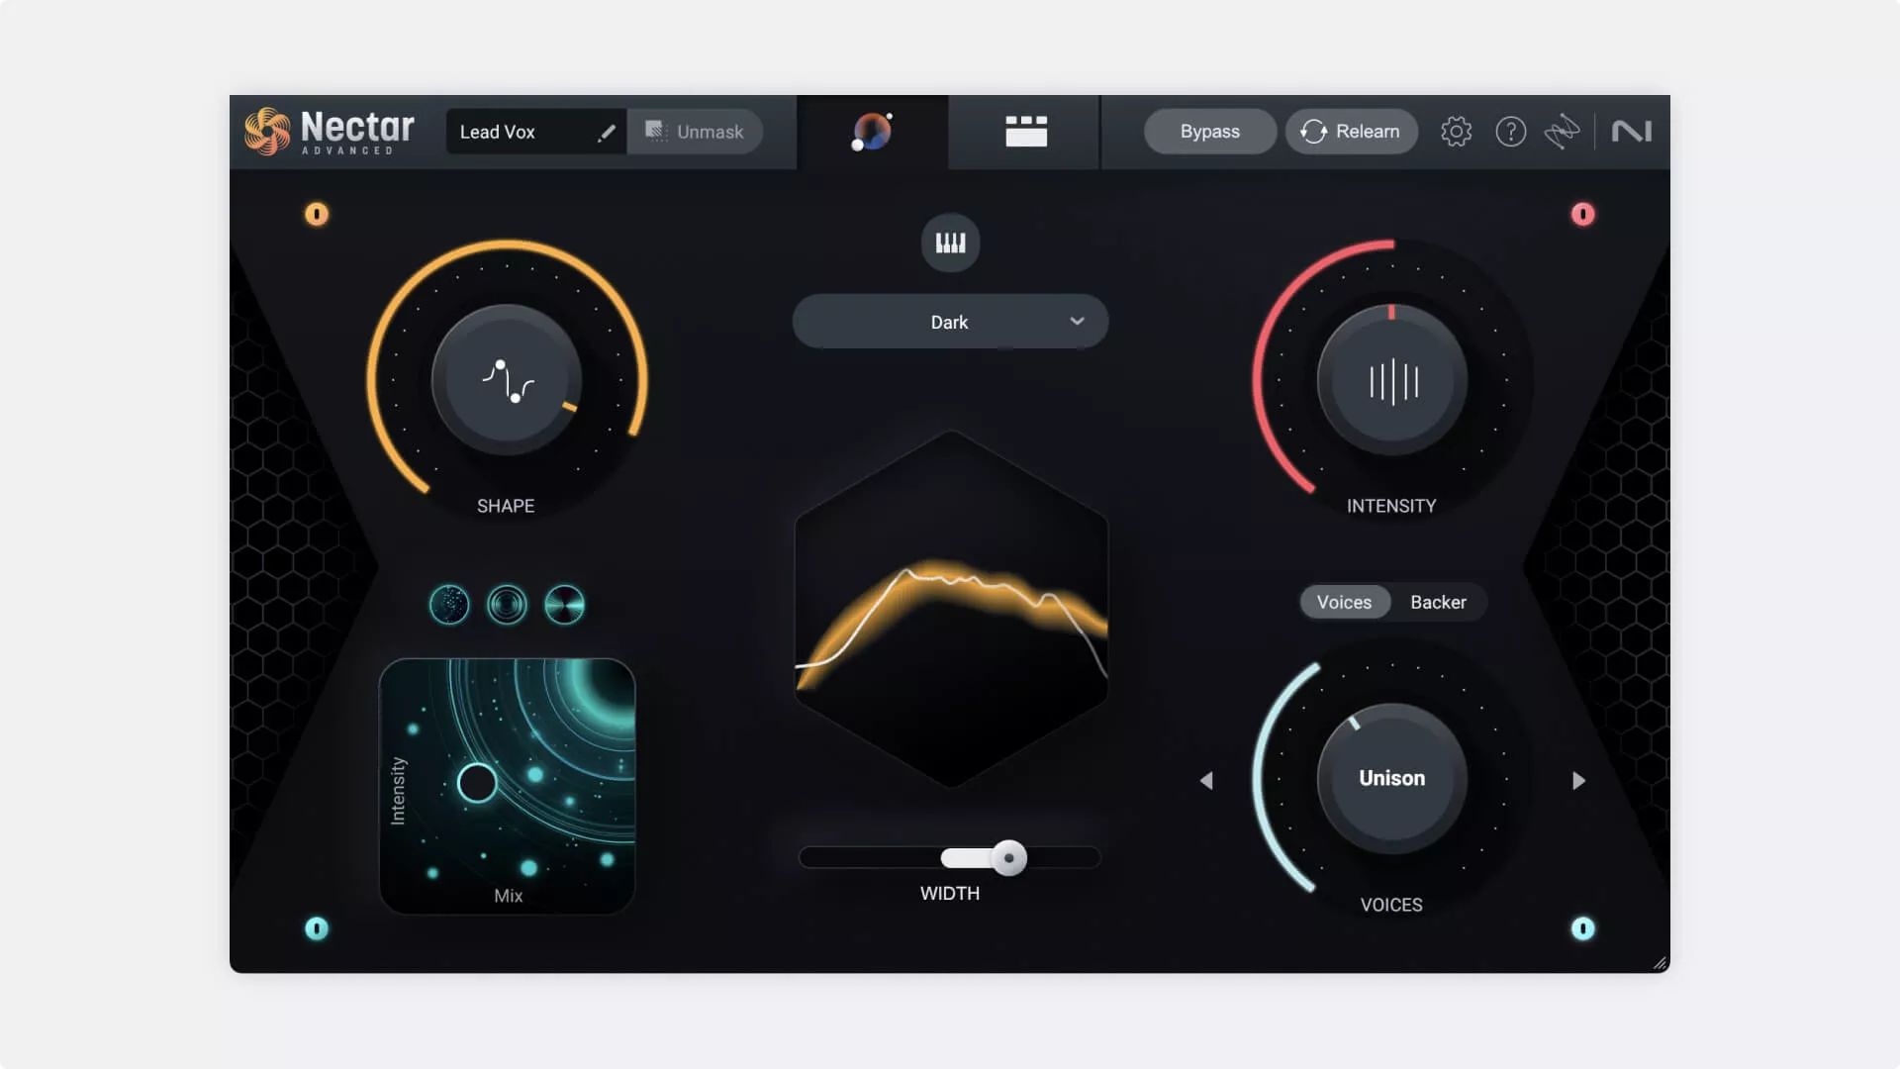
Task: Click left arrow to change Voices style
Action: pyautogui.click(x=1205, y=781)
